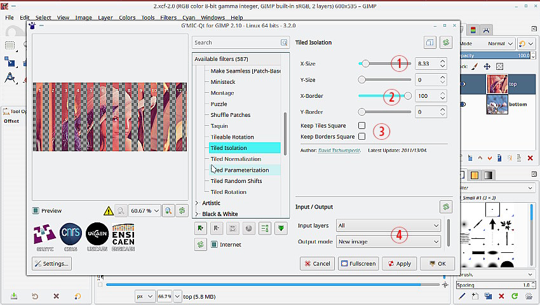540x305 pixels.
Task: Select the Tiled Random Shifts filter
Action: click(236, 181)
